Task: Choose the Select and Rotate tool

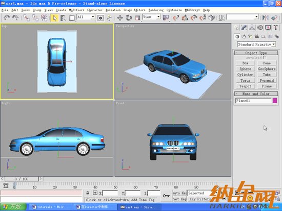Action: pyautogui.click(x=129, y=18)
